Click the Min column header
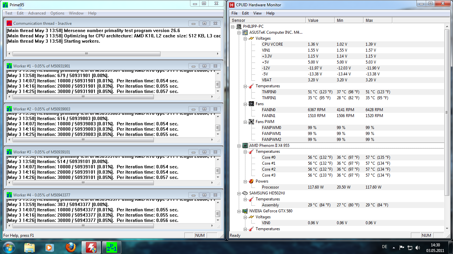The image size is (453, 254). coord(349,21)
